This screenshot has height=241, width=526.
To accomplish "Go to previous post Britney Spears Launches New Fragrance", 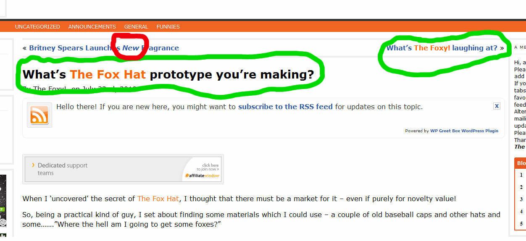I will (x=104, y=48).
